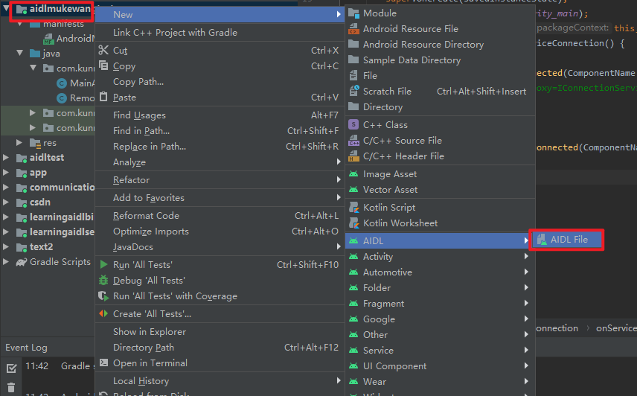Click the Copy icon in context menu
The width and height of the screenshot is (637, 396).
[x=103, y=66]
